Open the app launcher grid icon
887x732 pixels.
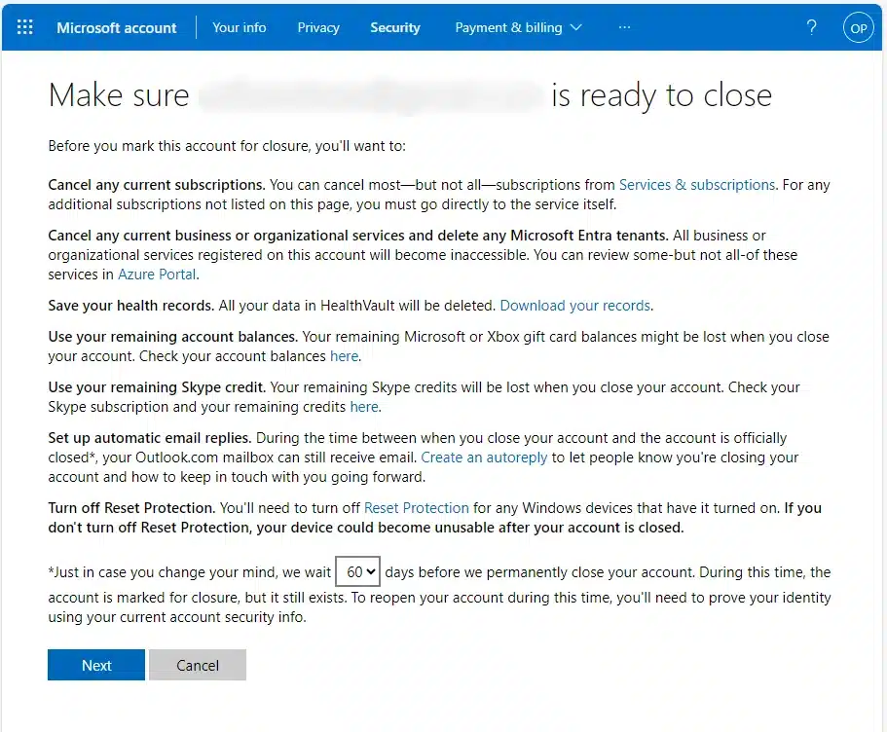25,27
